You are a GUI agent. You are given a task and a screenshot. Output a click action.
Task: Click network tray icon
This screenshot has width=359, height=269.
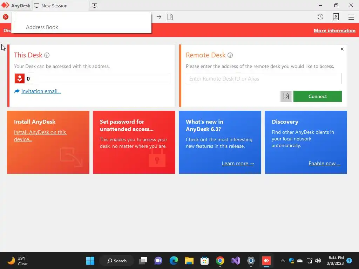pyautogui.click(x=309, y=261)
